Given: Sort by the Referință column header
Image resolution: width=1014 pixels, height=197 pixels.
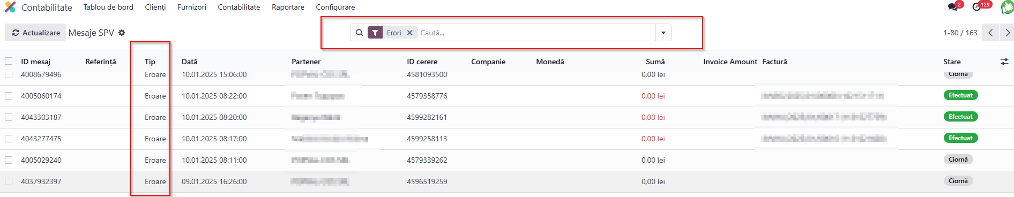Looking at the screenshot, I should [101, 62].
